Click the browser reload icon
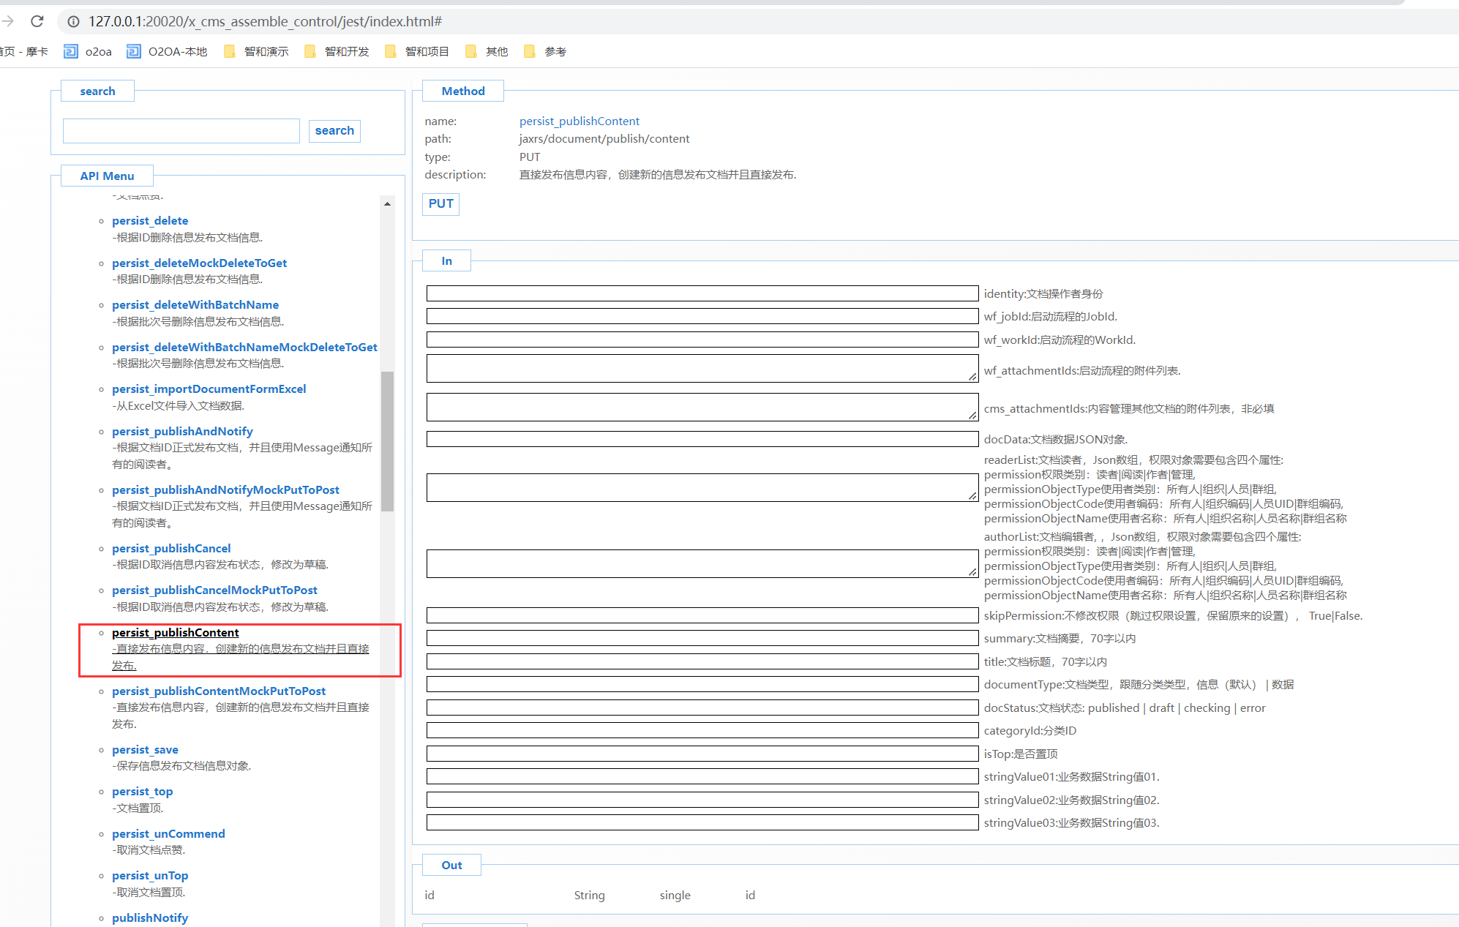The height and width of the screenshot is (927, 1459). tap(37, 21)
